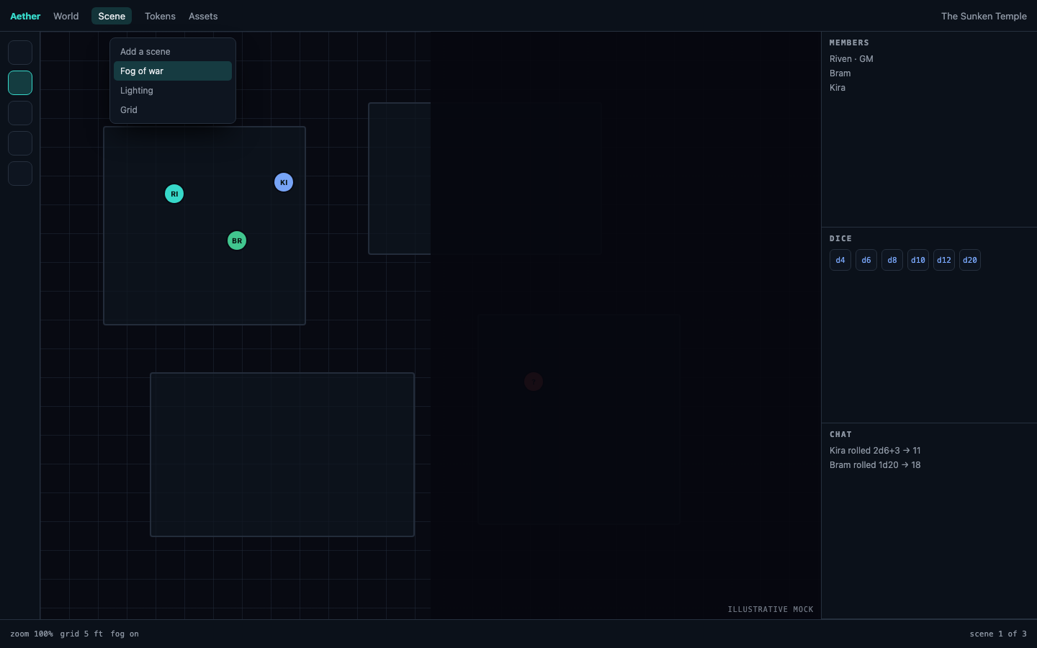The image size is (1037, 648).
Task: Click chat line 'Bram rolled 1d20 → 18'
Action: pos(875,465)
